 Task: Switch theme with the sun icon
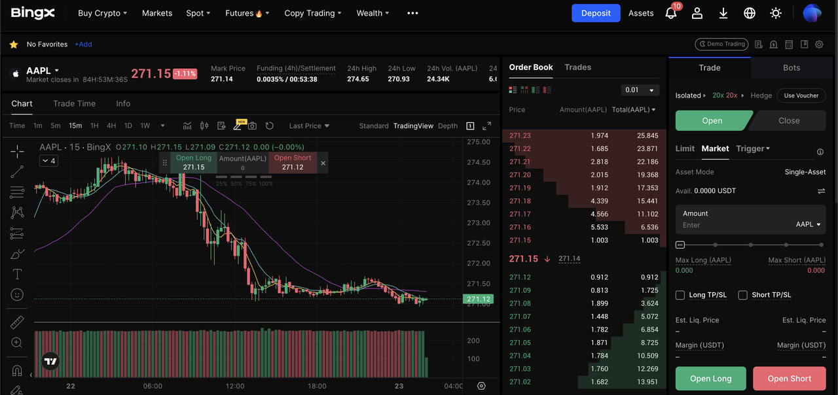tap(776, 13)
